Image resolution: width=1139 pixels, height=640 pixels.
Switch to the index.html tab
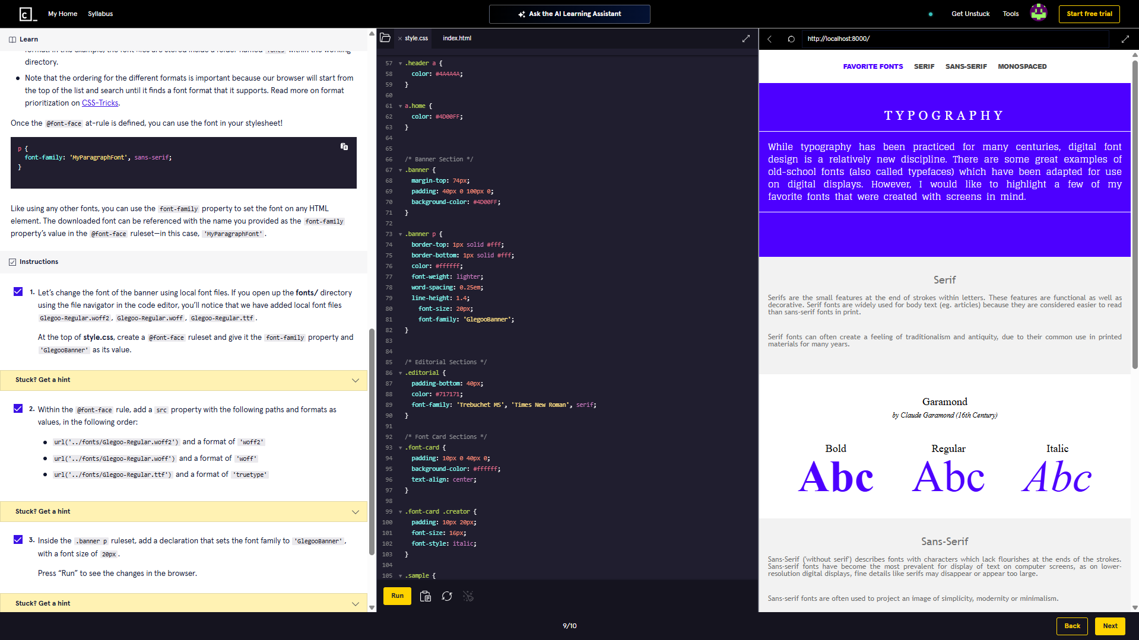(456, 38)
